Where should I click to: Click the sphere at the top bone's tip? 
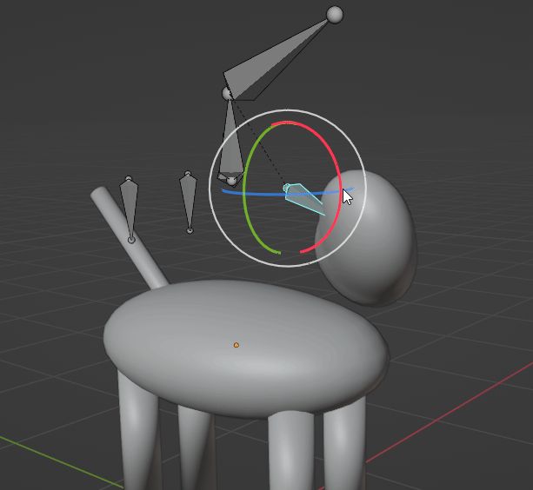[x=335, y=14]
